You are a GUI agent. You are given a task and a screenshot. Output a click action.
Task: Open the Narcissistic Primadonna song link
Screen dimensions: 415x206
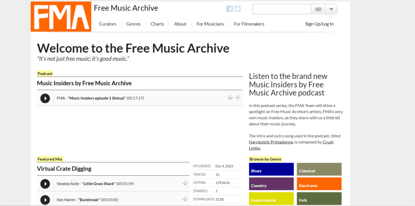pyautogui.click(x=270, y=142)
